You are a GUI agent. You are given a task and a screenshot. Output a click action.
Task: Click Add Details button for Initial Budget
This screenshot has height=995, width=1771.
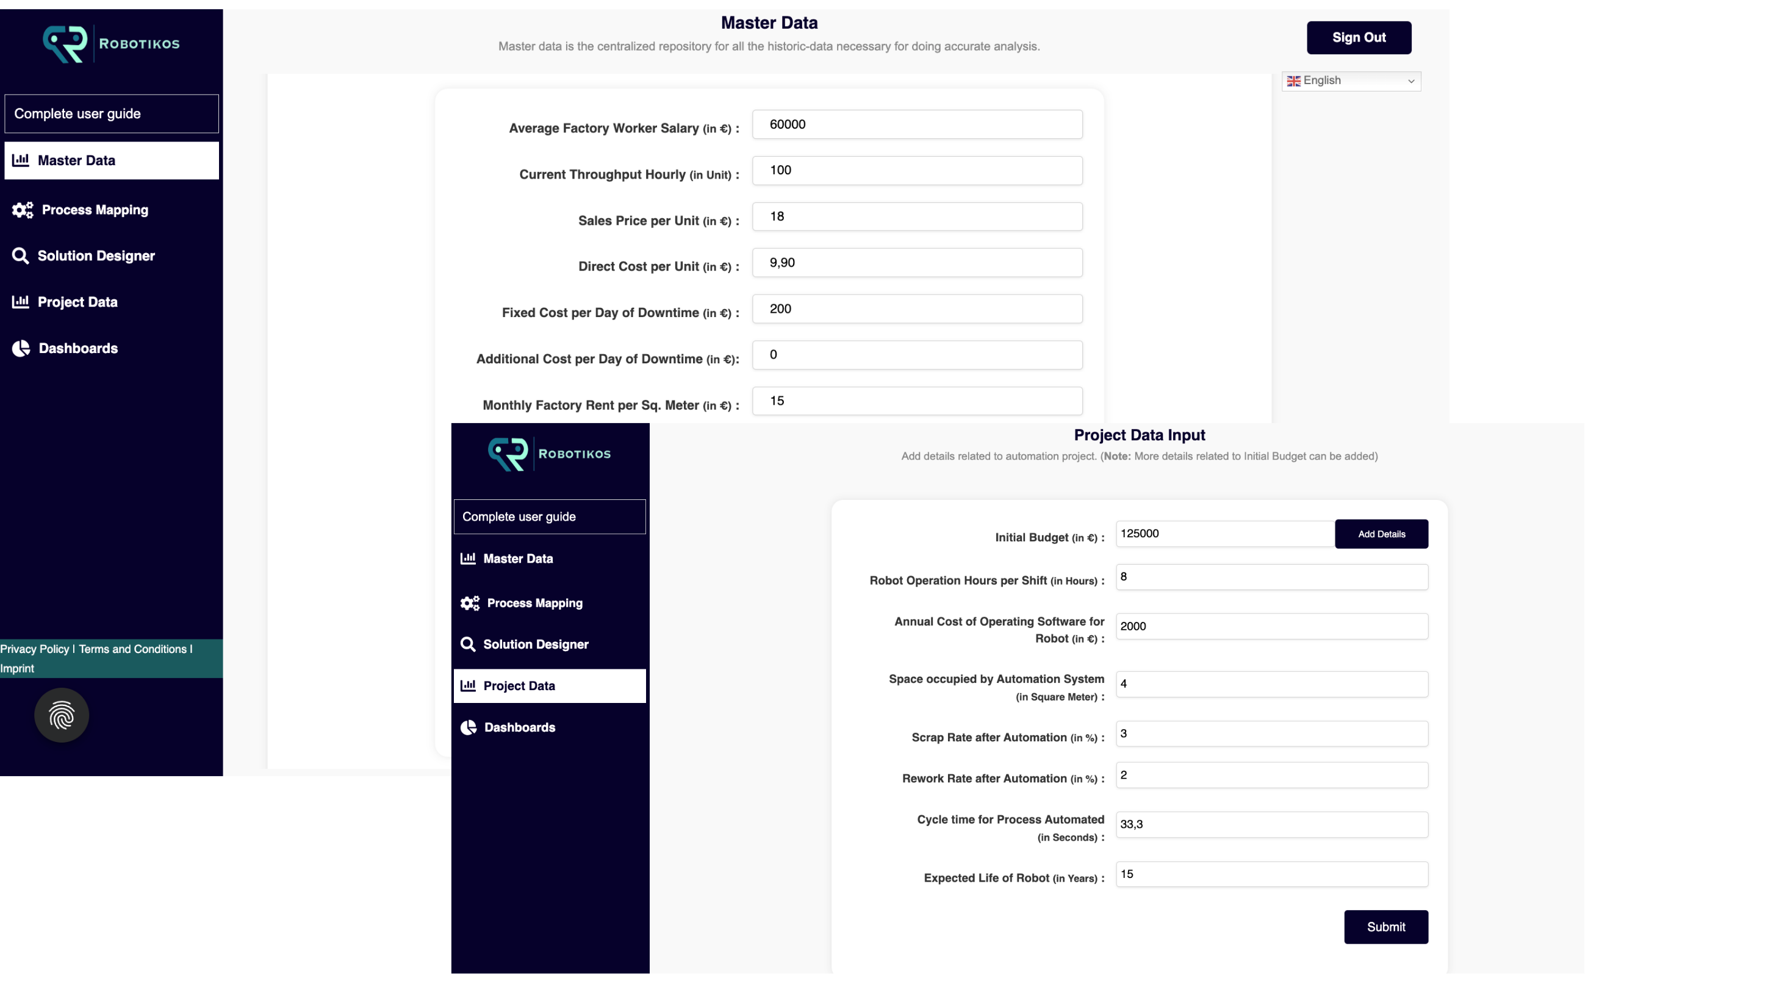[x=1382, y=533]
